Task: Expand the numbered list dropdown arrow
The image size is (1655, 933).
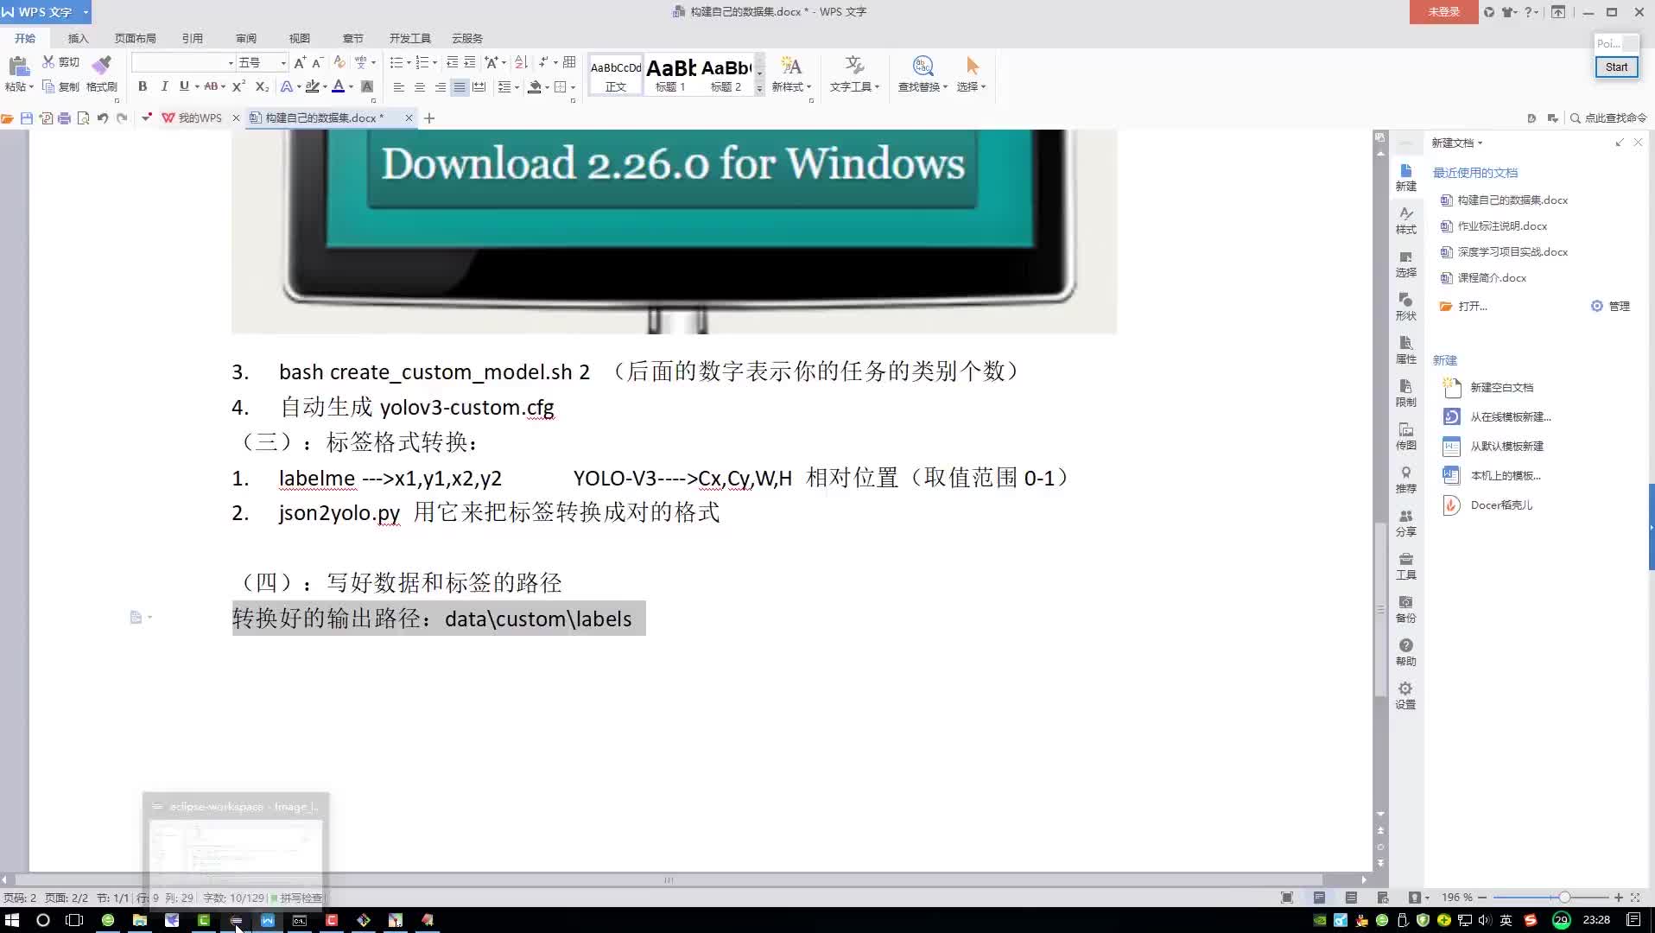Action: coord(434,63)
